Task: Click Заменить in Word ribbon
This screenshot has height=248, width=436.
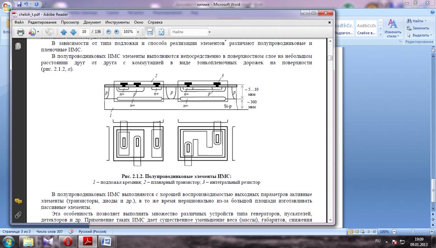Action: tap(420, 28)
